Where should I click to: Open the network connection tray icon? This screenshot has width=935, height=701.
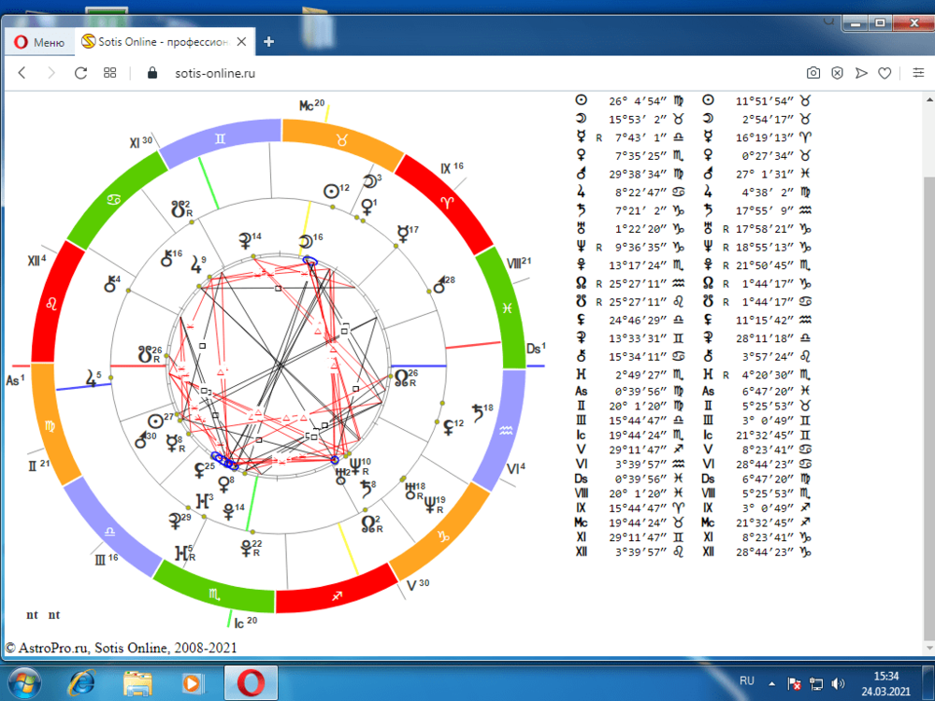[815, 684]
